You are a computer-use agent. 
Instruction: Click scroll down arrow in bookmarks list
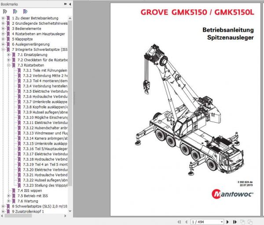point(70,211)
